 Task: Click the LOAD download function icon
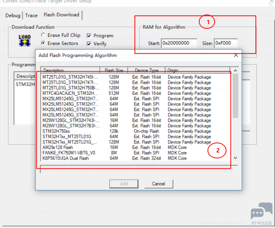25,41
